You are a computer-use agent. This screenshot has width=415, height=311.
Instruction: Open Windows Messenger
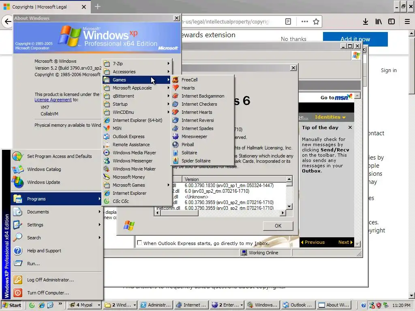[137, 161]
